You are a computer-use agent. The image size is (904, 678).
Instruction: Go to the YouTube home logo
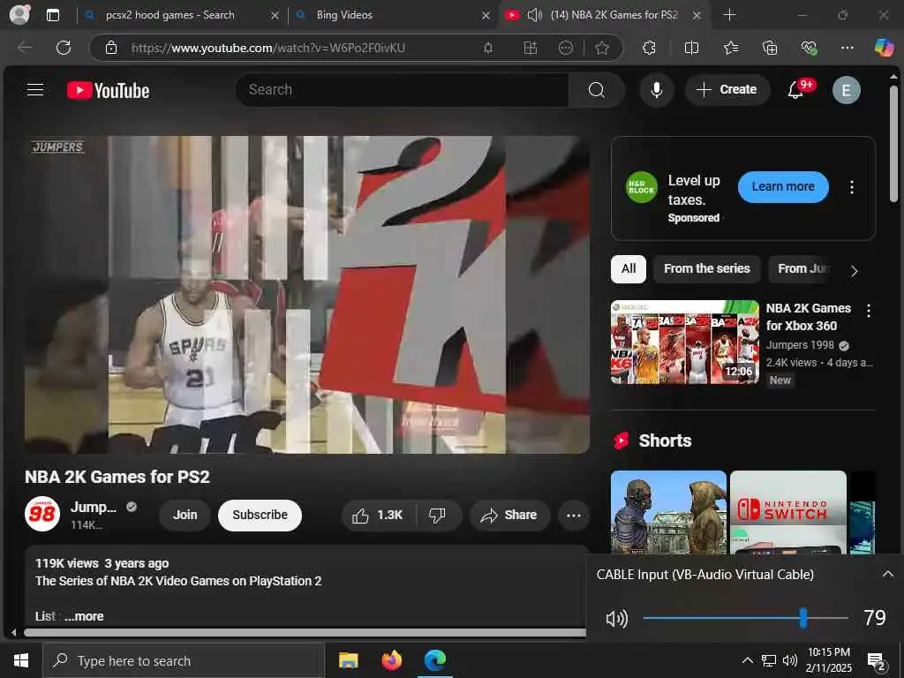point(108,90)
